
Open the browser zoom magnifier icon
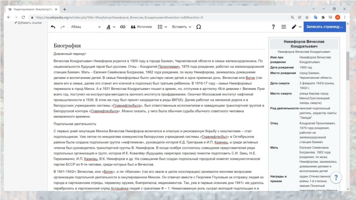point(292,17)
